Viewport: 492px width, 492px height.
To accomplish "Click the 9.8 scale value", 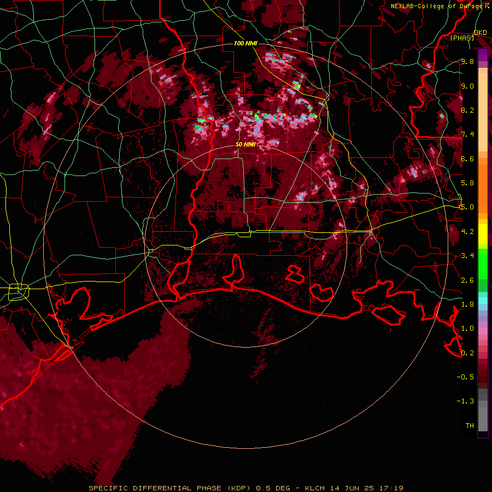I will (x=467, y=61).
